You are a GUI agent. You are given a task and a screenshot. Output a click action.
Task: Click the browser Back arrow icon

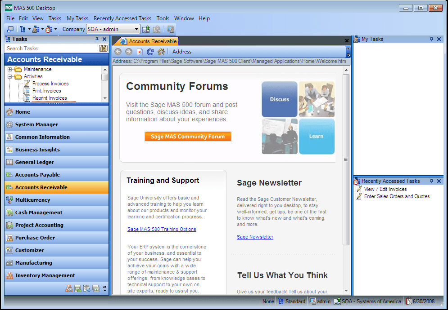click(118, 52)
